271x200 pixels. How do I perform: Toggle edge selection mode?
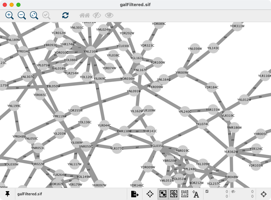(x=174, y=194)
